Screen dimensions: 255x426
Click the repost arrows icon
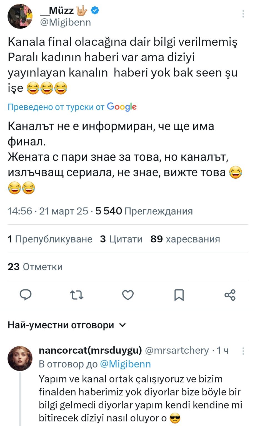tap(77, 295)
